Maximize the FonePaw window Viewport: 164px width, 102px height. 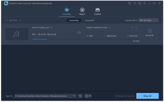[x=154, y=3]
